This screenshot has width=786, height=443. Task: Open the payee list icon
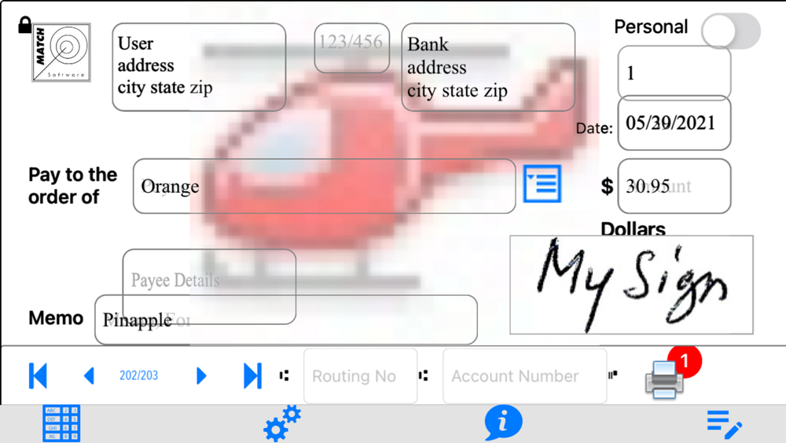tap(542, 183)
